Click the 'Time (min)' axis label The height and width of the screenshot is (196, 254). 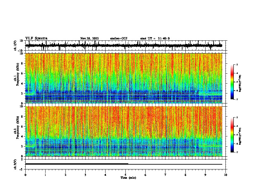pyautogui.click(x=128, y=178)
